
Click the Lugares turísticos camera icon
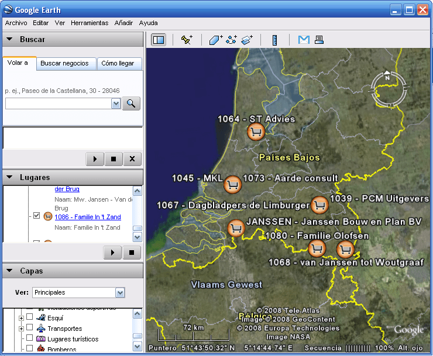point(41,338)
